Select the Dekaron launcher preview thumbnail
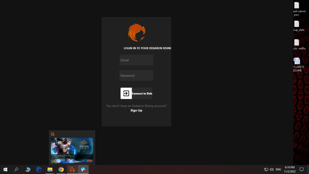Image resolution: width=309 pixels, height=174 pixels. pos(72,150)
